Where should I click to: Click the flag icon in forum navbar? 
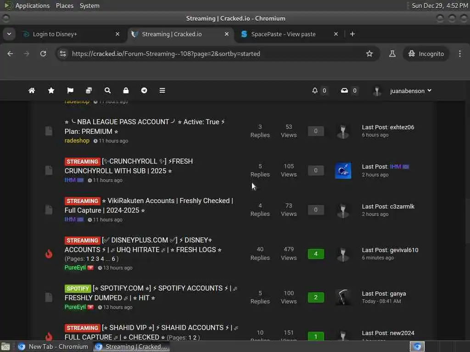pos(70,90)
